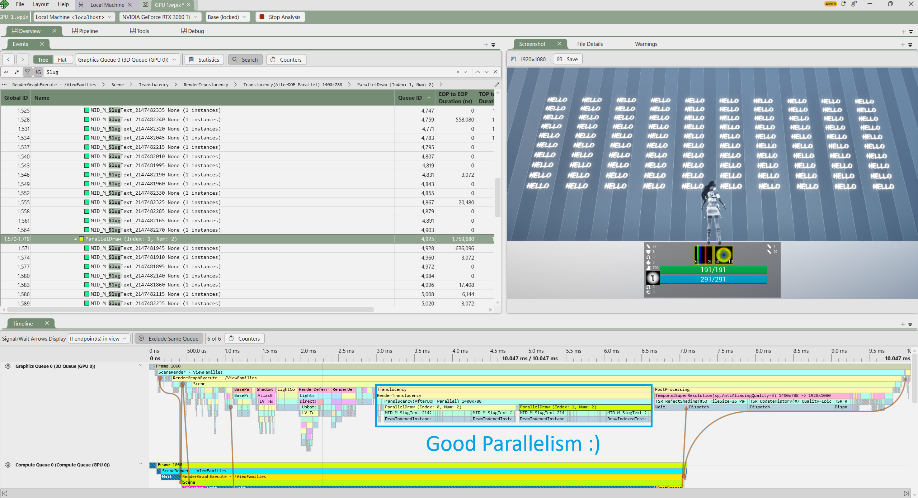Viewport: 918px width, 498px height.
Task: Toggle the filter funnel option
Action: [x=28, y=72]
